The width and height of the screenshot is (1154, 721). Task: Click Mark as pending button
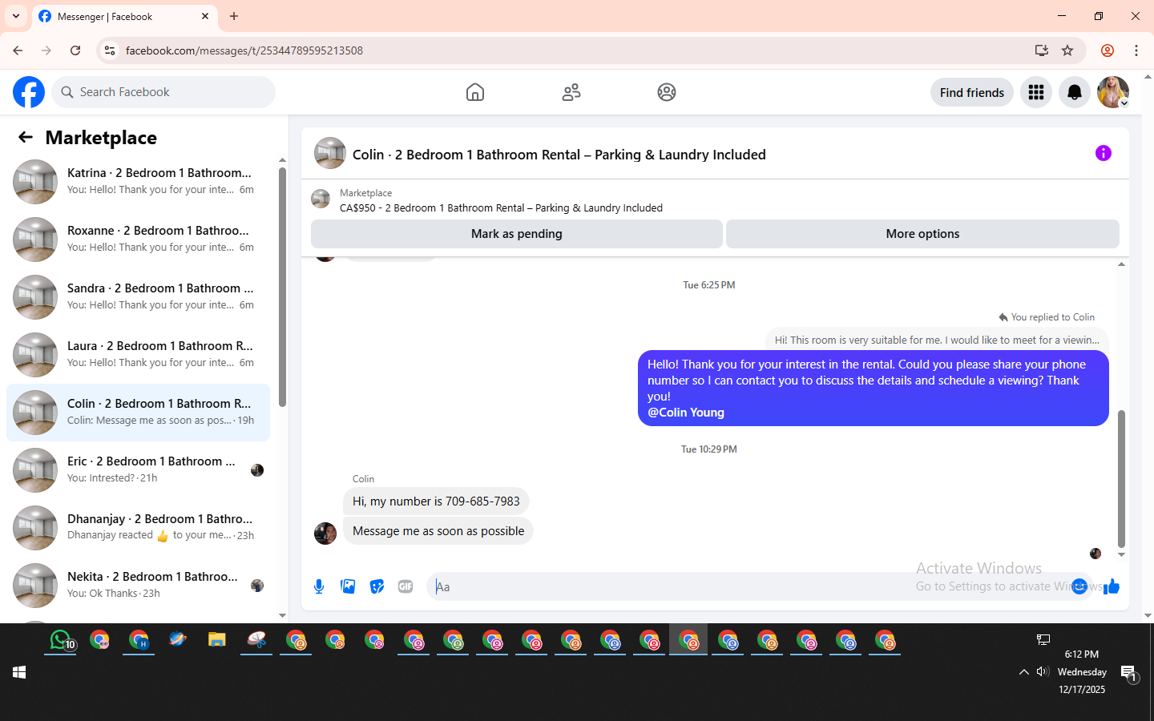click(x=517, y=234)
